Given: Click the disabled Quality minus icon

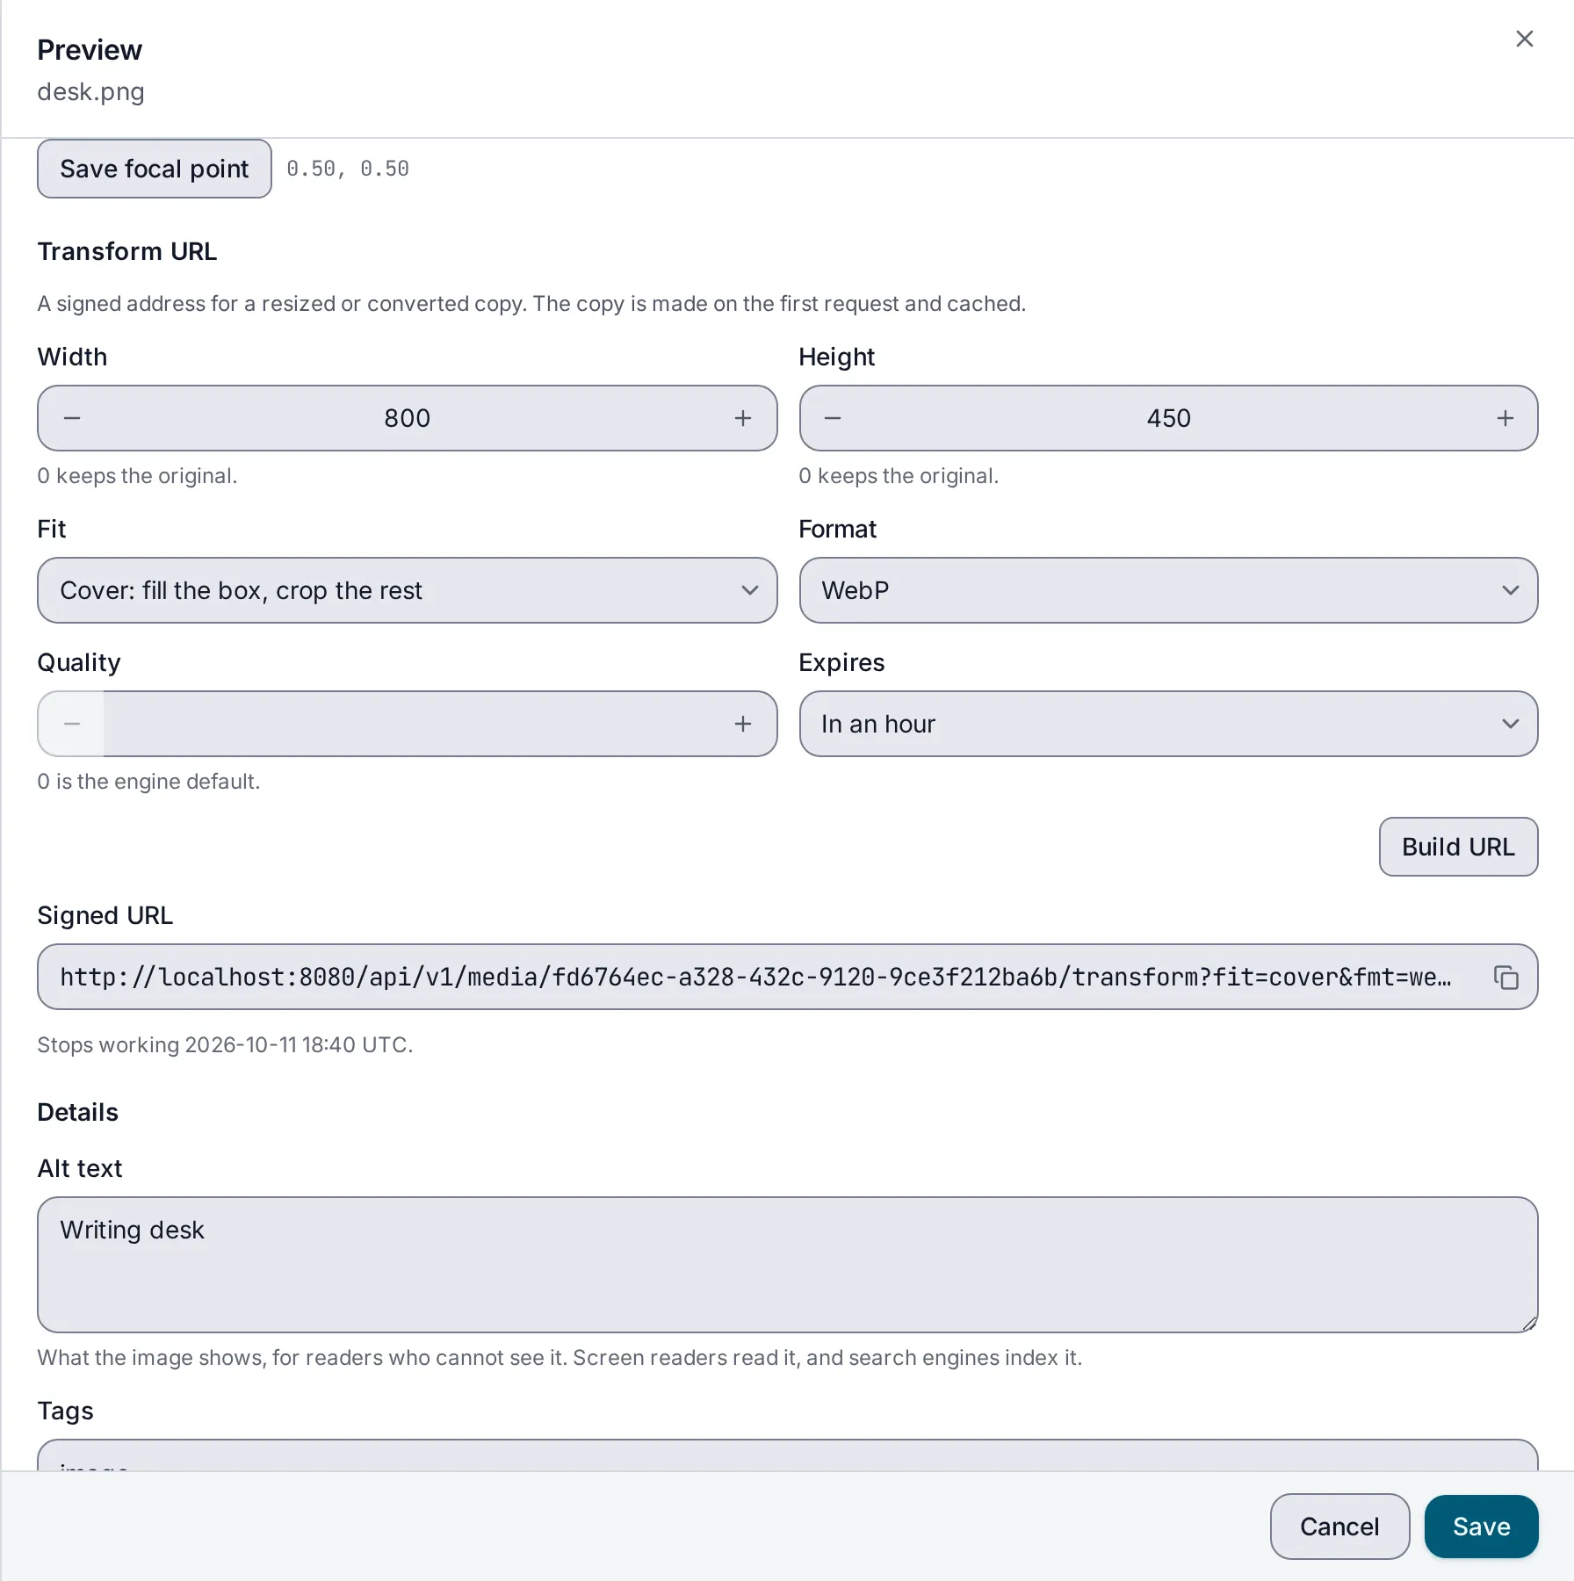Looking at the screenshot, I should 72,724.
